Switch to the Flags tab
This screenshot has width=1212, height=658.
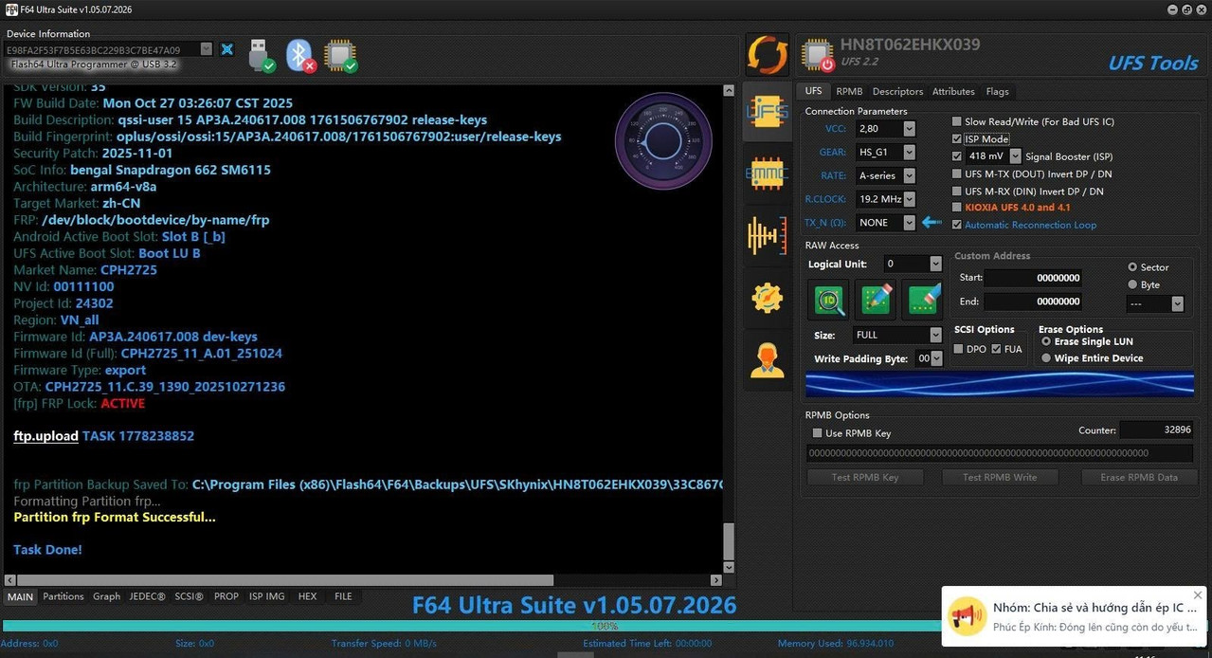pos(997,91)
